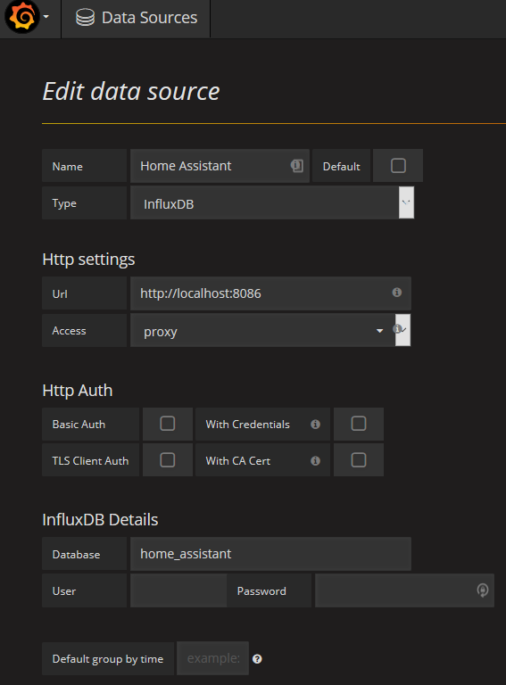The image size is (506, 685).
Task: Click the autofill icon in Name field
Action: [x=296, y=166]
